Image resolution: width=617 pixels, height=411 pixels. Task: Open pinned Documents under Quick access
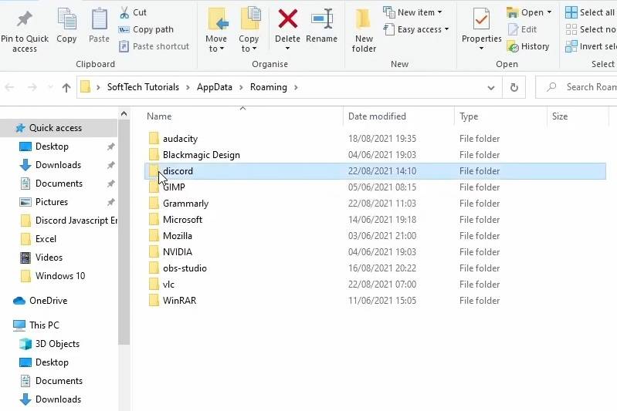point(59,184)
